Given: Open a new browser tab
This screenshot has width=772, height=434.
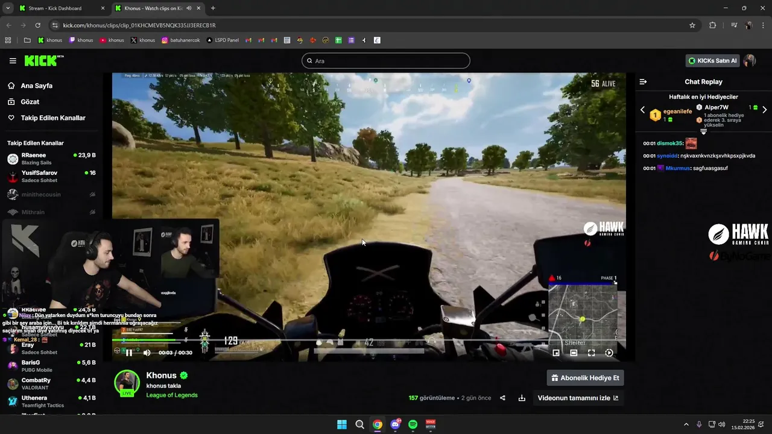Looking at the screenshot, I should [213, 8].
